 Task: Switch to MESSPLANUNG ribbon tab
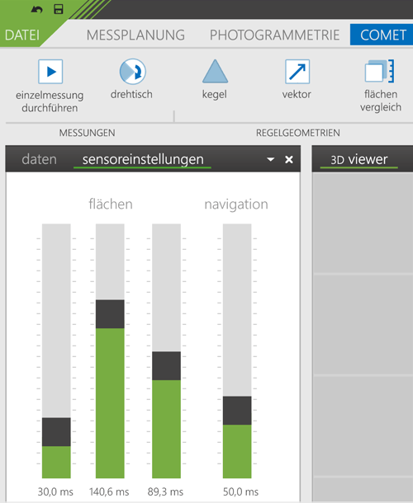pyautogui.click(x=135, y=35)
